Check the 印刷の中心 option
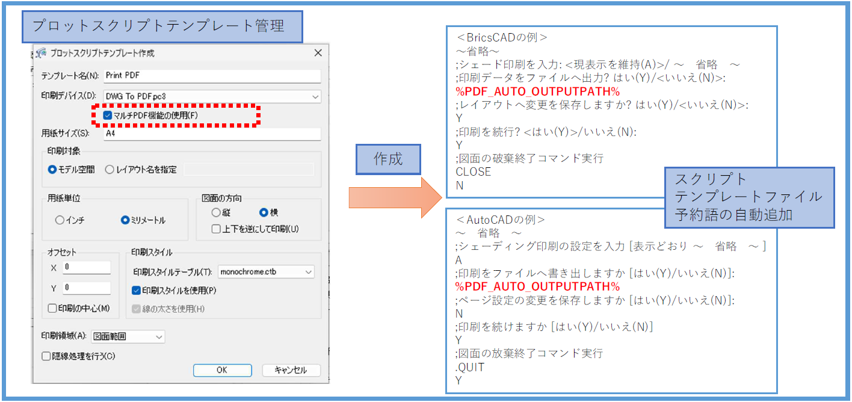Screen dimensions: 852x402 (x=52, y=308)
